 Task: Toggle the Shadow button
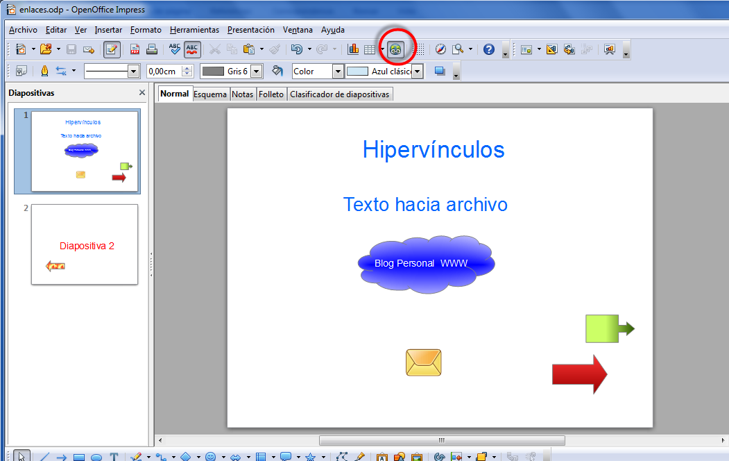[440, 72]
